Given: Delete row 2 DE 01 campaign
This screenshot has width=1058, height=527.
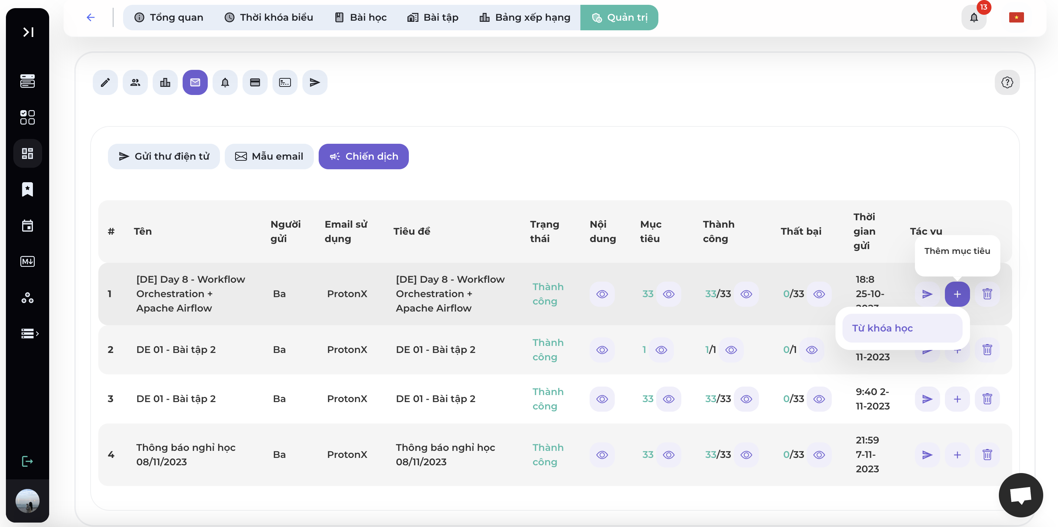Looking at the screenshot, I should [x=987, y=350].
